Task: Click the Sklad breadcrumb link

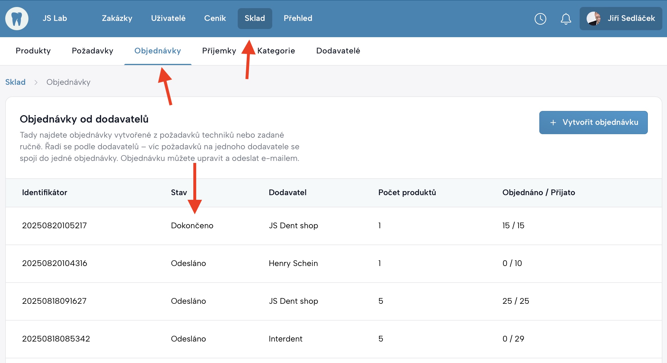Action: [15, 82]
